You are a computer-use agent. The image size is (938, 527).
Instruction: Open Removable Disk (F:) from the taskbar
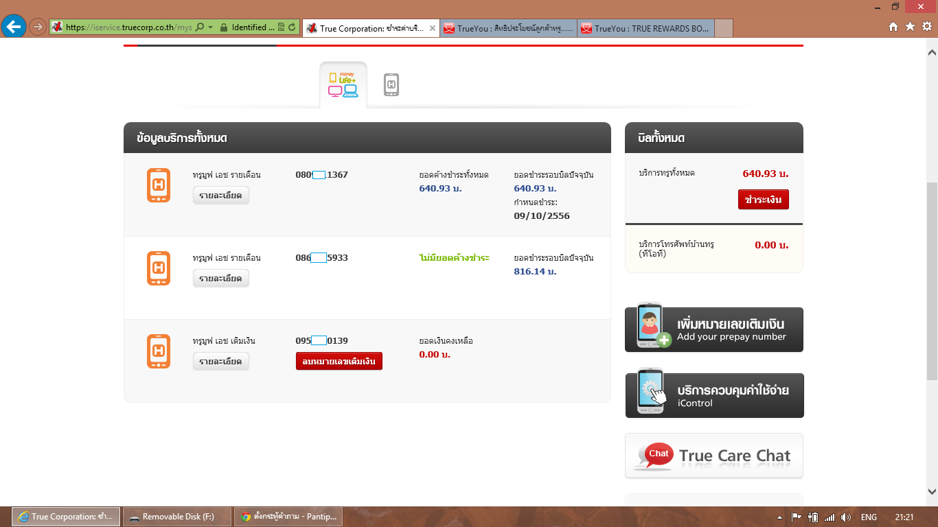177,517
